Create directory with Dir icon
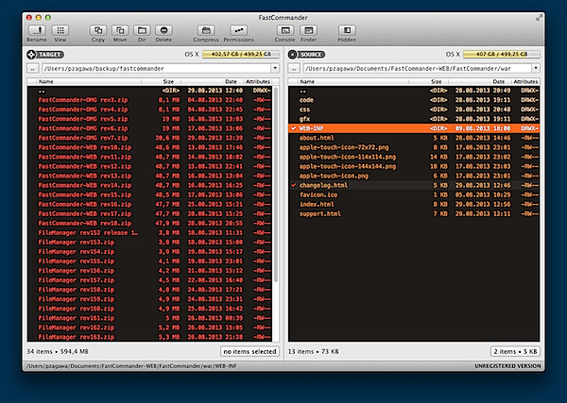567x403 pixels. tap(142, 30)
